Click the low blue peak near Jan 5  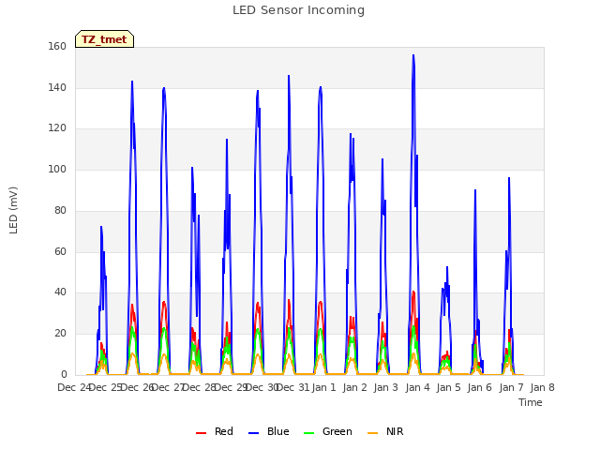pos(447,267)
